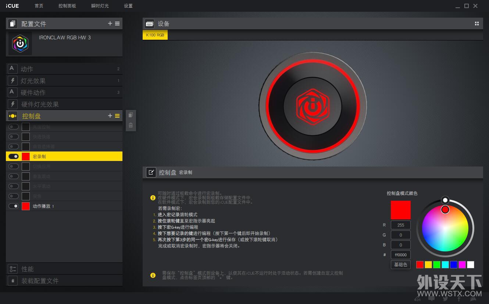
Task: Add a new profile with the plus icon
Action: point(110,24)
